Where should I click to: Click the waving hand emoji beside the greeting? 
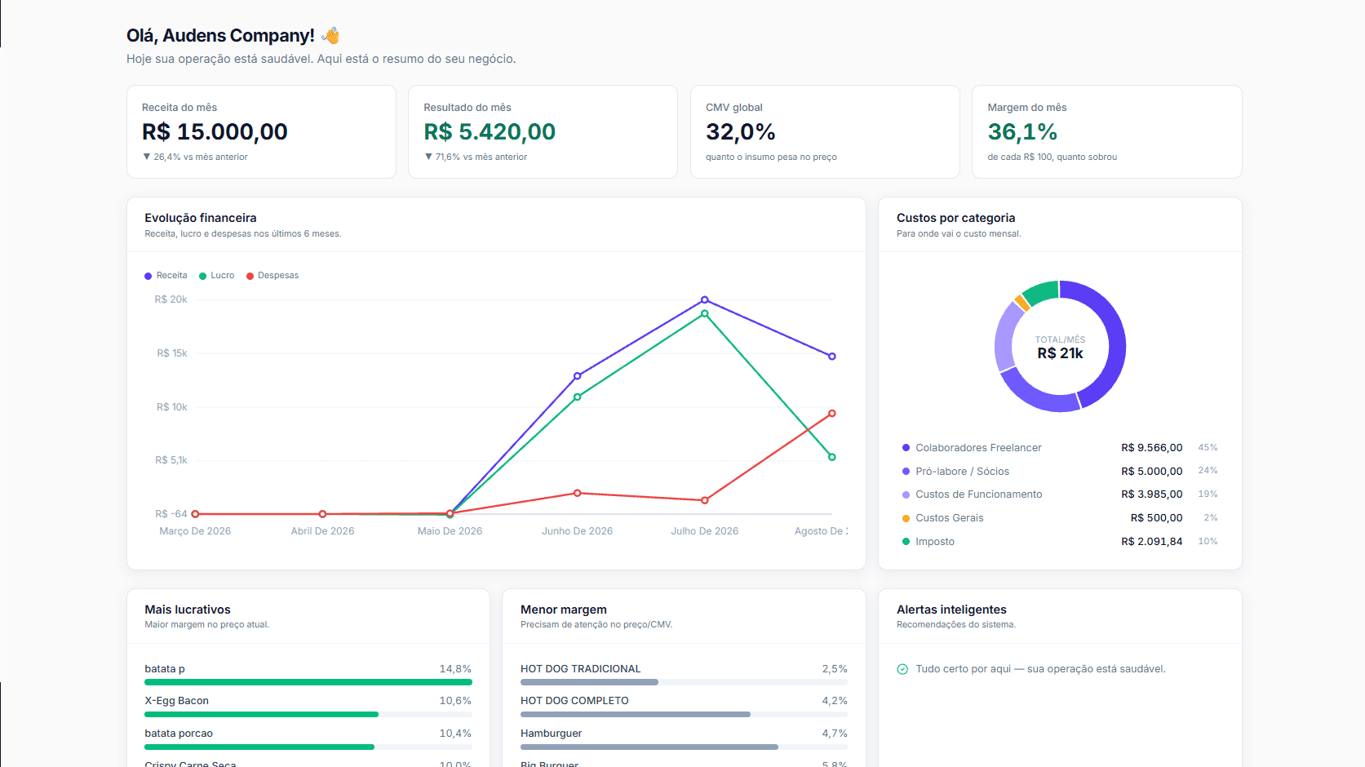coord(330,35)
